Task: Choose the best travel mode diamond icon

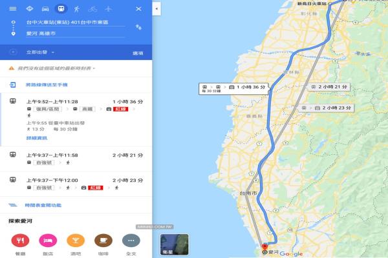Action: [x=30, y=9]
